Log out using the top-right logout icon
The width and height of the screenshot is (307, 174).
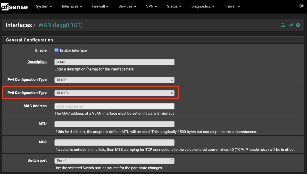302,5
